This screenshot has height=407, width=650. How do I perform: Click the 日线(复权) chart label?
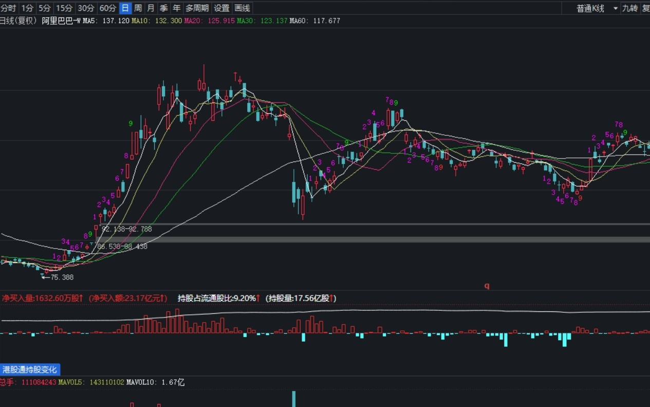[x=19, y=21]
